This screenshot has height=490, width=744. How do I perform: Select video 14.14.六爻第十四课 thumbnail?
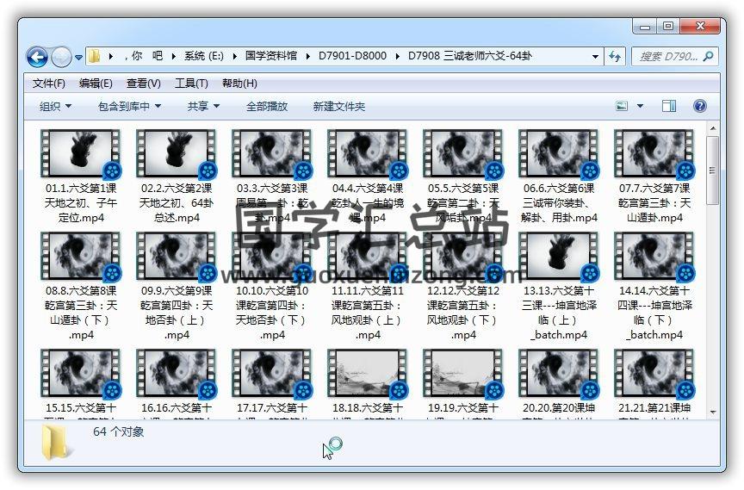(654, 256)
